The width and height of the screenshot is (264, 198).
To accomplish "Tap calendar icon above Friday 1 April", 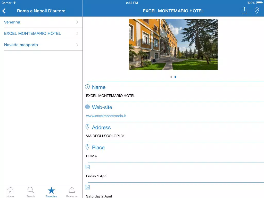I will [87, 167].
